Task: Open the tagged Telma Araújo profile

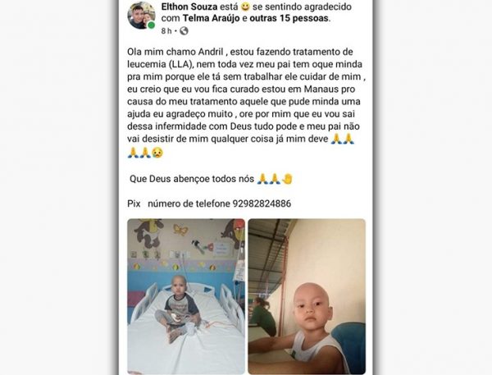Action: coord(212,18)
